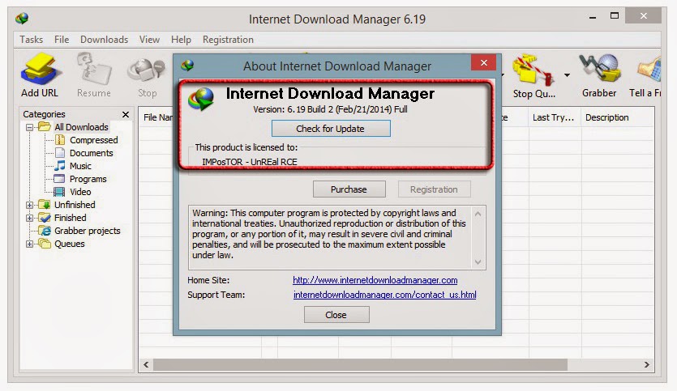Screen dimensions: 677x391
Task: Open the Registration menu
Action: pos(228,40)
